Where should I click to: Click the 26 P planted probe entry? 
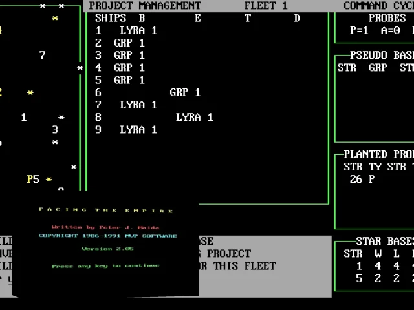(362, 180)
